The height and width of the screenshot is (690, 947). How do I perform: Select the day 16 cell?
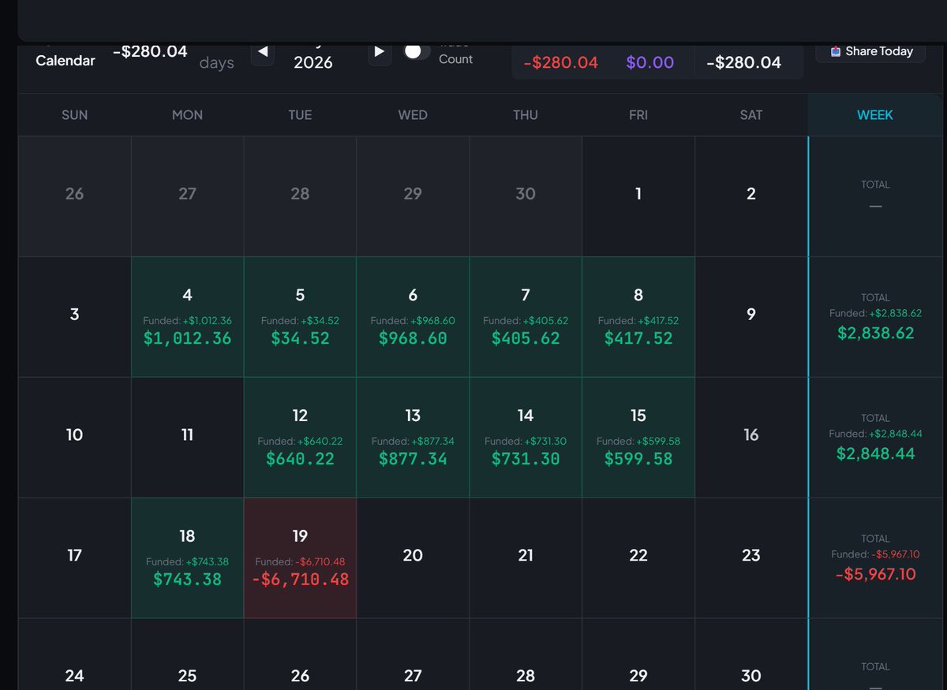[751, 438]
